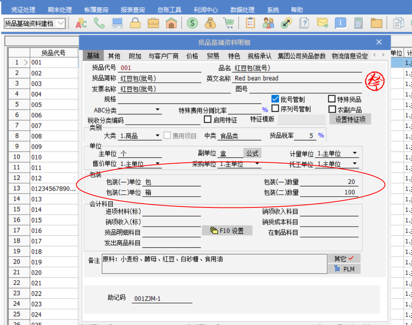
Task: Expand the 售价单位 dropdown
Action: 157,163
